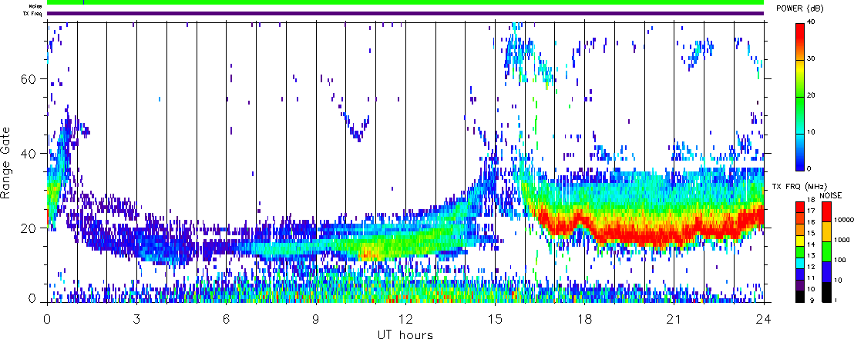Click the orange swatch in the NOISE legend
The width and height of the screenshot is (854, 339).
click(826, 231)
